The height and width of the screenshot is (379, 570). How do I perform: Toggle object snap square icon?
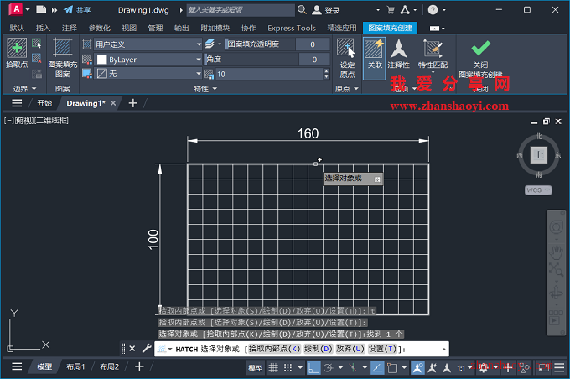[x=392, y=368]
